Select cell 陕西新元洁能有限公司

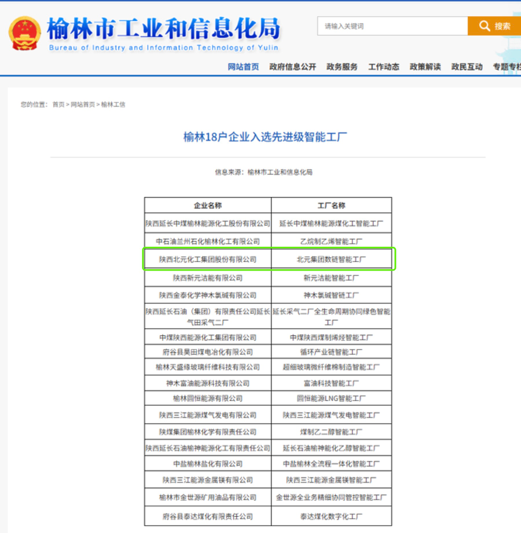click(208, 278)
